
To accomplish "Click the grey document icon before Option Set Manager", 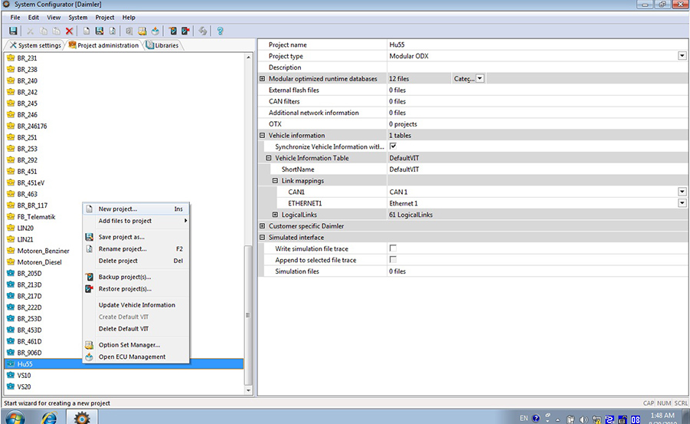I will 129,31.
